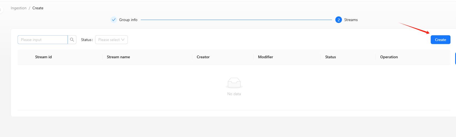Screen dimensions: 456x137
Task: Click the chevron arrow in Status dropdown
Action: pos(123,40)
